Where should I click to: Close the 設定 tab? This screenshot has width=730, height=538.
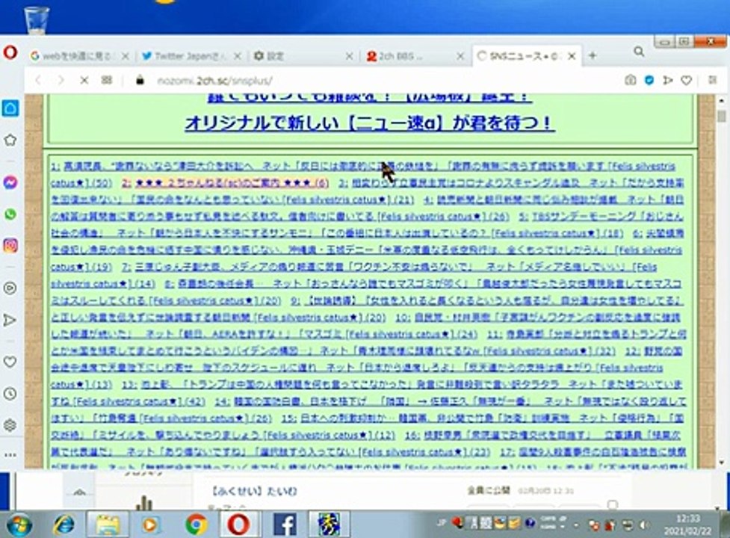(x=349, y=56)
